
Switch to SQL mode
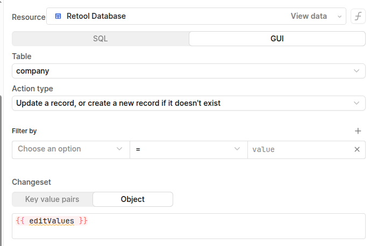(x=101, y=39)
